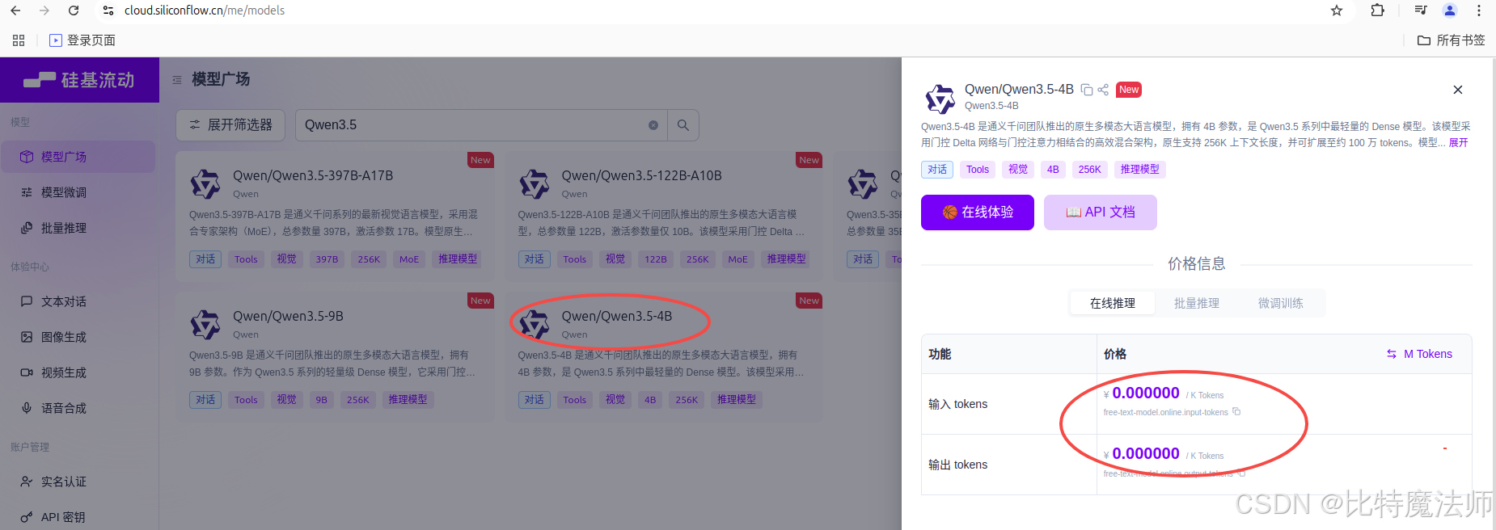Viewport: 1496px width, 530px height.
Task: Share the Qwen3.5-4B model with the share icon
Action: 1103,90
